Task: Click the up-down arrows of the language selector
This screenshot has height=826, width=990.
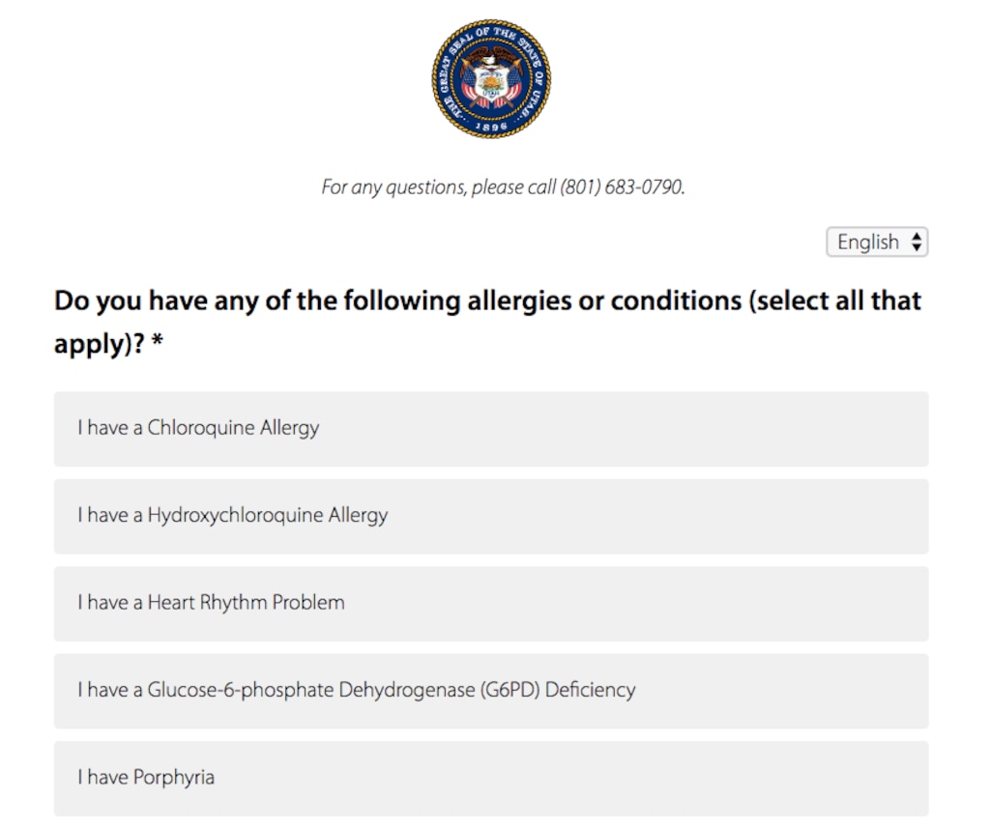Action: point(917,242)
